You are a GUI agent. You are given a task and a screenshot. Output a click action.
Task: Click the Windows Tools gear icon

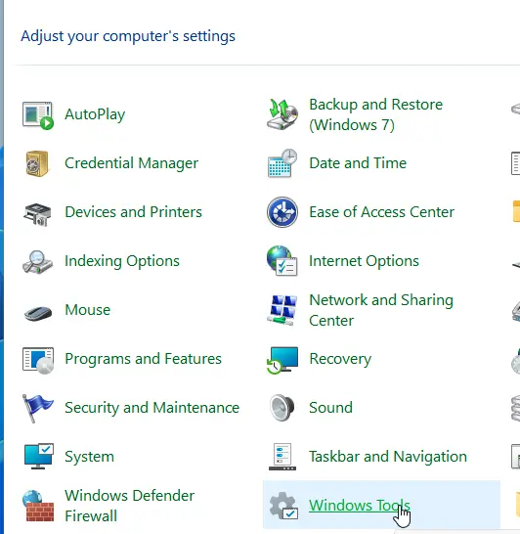(x=283, y=506)
